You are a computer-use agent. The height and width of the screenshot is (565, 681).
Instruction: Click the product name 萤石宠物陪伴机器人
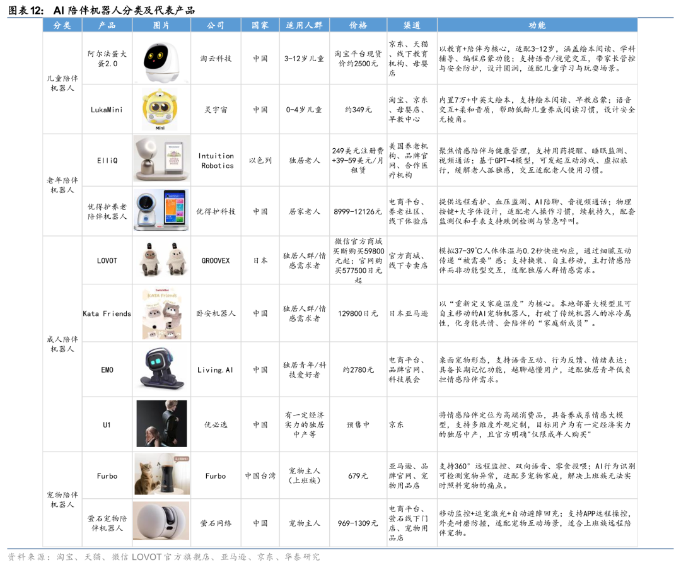point(107,523)
